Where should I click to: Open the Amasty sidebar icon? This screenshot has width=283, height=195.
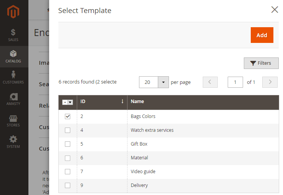point(13,99)
